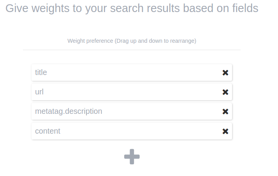This screenshot has width=278, height=176.
Task: Click the 'Drag up and down to rearrange' hint
Action: [156, 41]
